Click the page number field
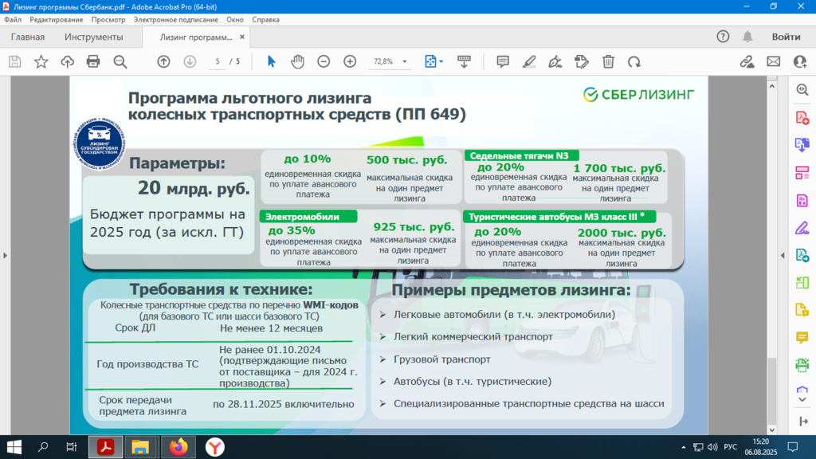 (218, 61)
